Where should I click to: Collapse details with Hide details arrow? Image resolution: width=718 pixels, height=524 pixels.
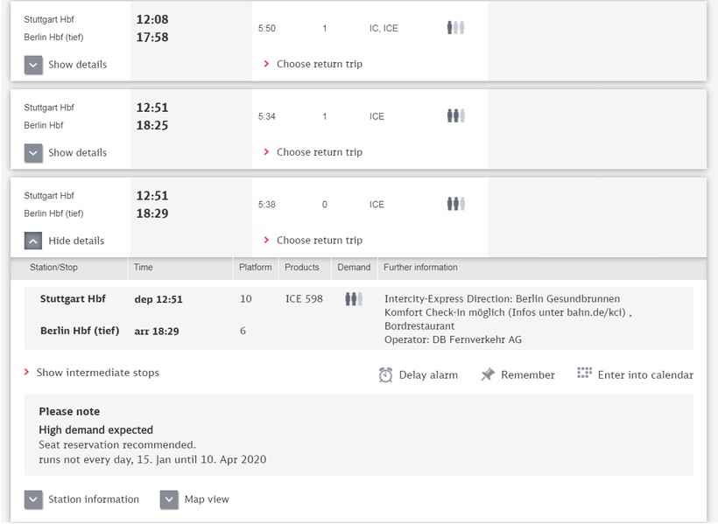coord(33,241)
